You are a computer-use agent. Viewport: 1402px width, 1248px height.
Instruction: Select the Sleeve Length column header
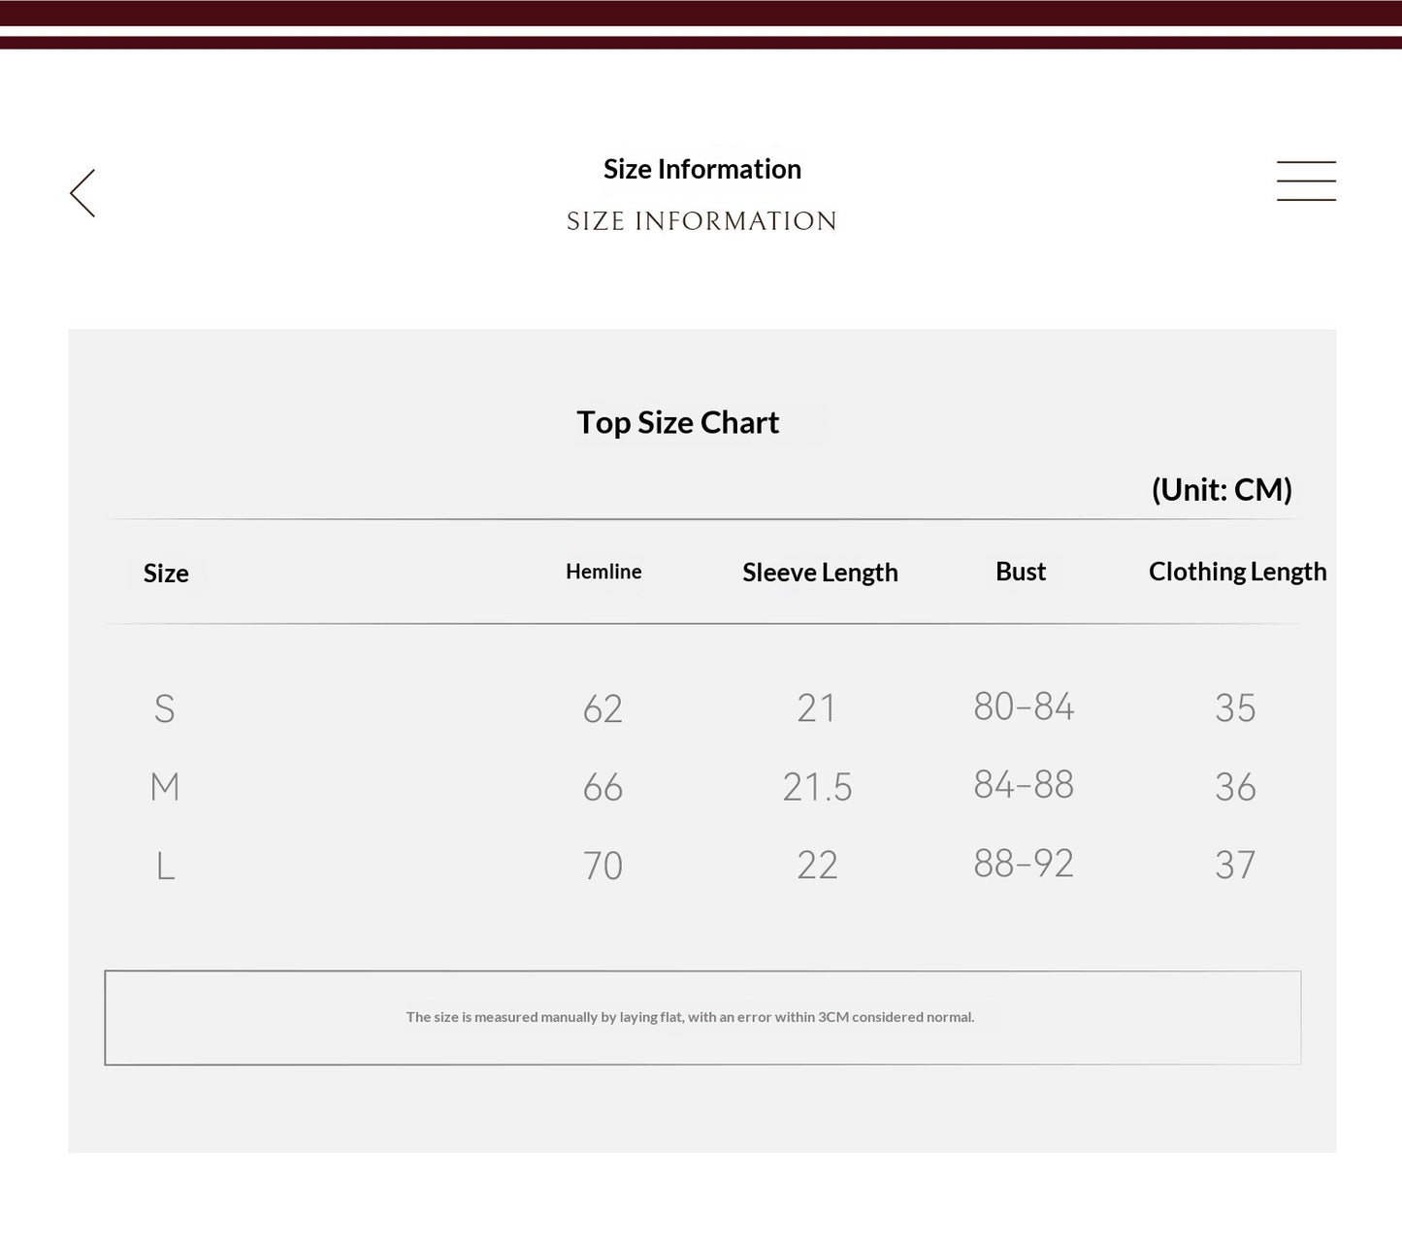(x=820, y=573)
